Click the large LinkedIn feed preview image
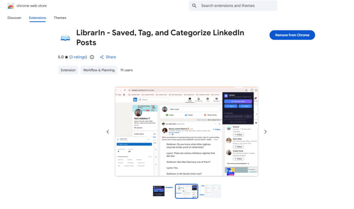This screenshot has width=354, height=209. 187,132
